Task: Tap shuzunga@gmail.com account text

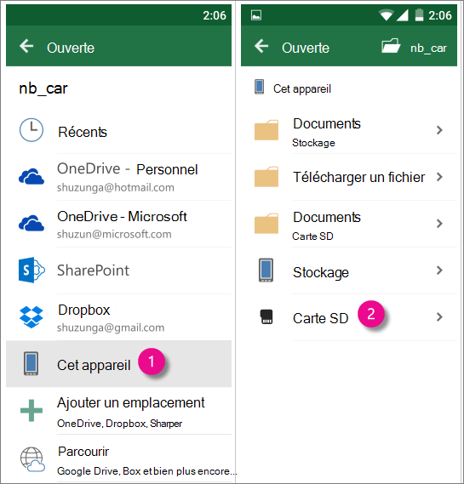Action: point(111,327)
